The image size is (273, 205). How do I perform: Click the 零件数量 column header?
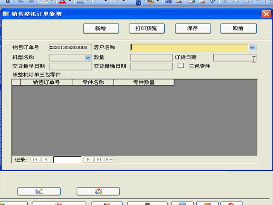pos(144,82)
